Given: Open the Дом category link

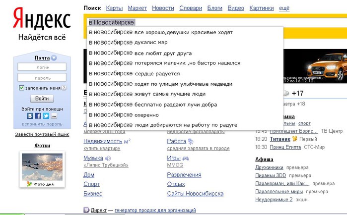Looking at the screenshot, I should coord(89,175).
